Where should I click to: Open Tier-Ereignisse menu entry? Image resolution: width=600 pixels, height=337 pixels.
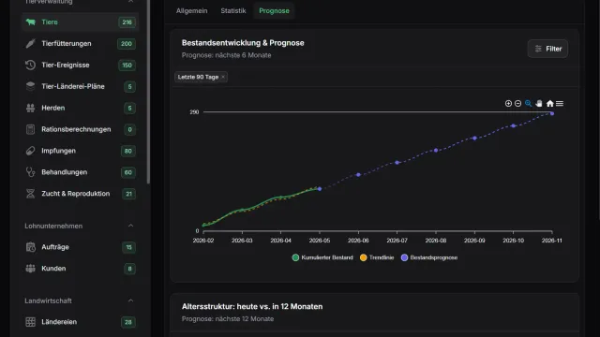80,65
